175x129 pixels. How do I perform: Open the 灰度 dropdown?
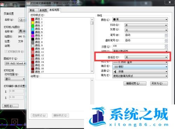pos(146,30)
